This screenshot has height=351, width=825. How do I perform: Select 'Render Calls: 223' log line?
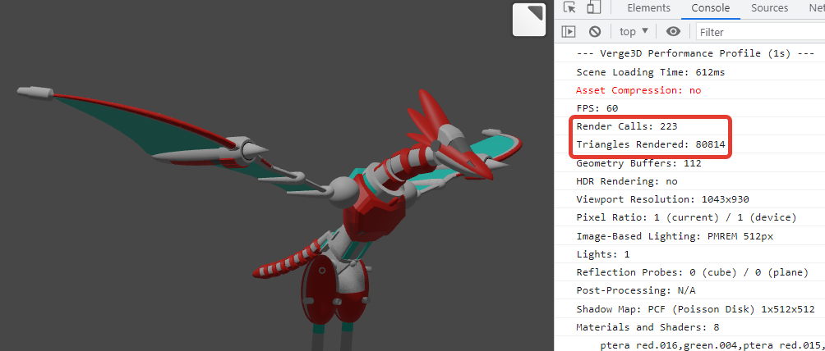tap(627, 126)
